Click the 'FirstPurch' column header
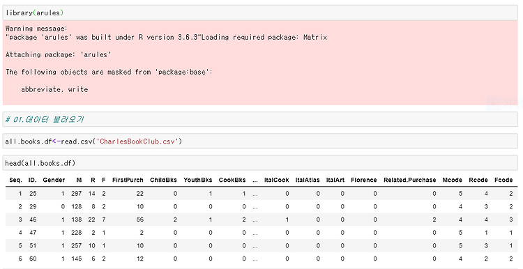 tap(128, 180)
